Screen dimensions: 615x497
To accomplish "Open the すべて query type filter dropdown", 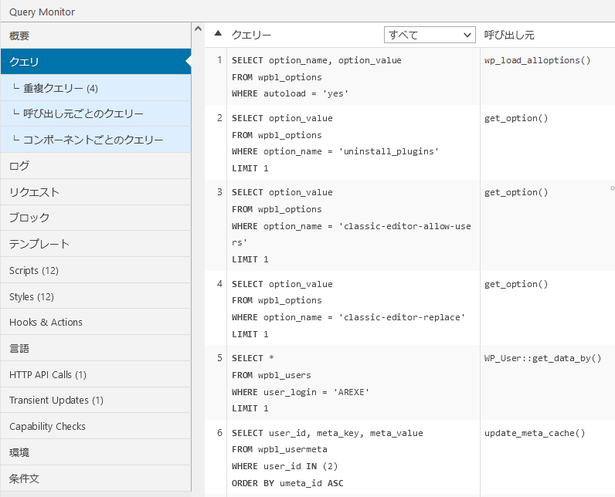I will tap(430, 35).
